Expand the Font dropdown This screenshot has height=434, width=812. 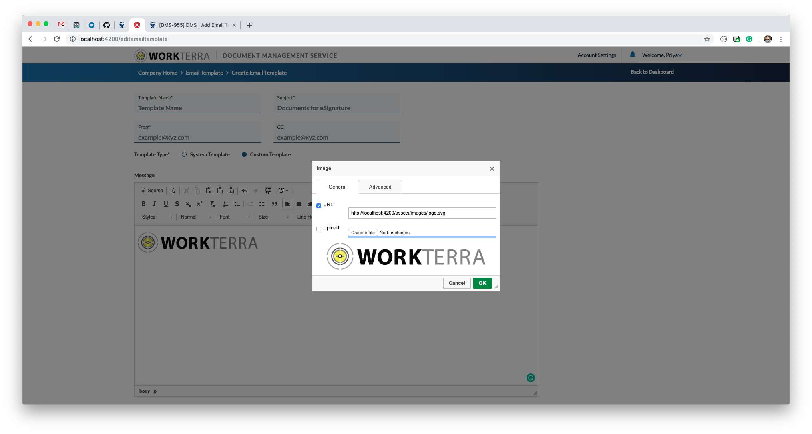235,217
